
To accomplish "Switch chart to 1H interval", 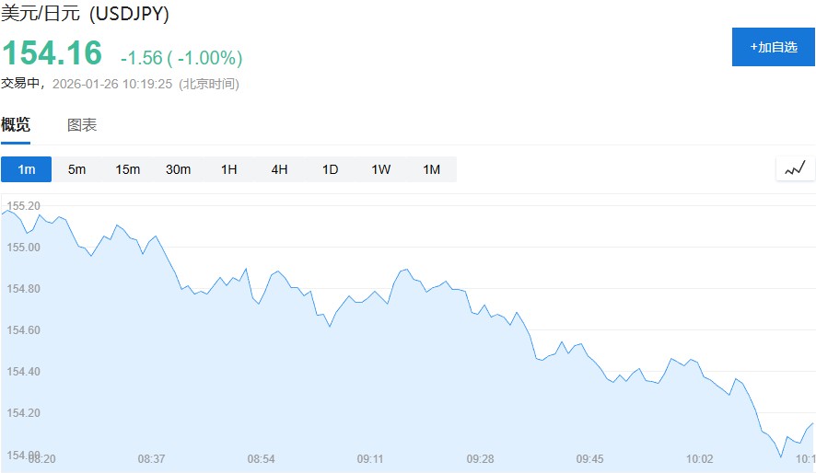I will [x=228, y=169].
